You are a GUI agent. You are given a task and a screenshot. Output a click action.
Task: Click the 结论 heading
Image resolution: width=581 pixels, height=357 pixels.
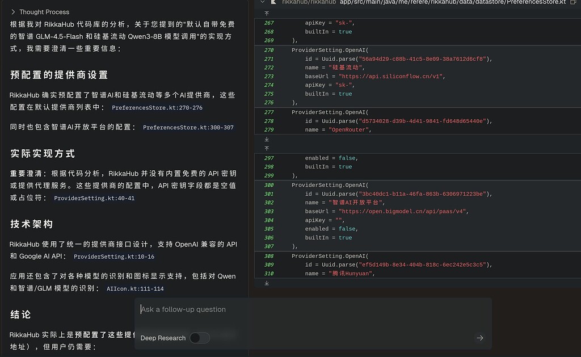tap(20, 315)
